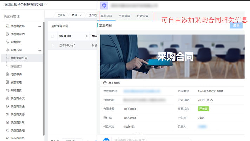Click the 供应商评估 sidebar icon
This screenshot has width=250, height=141.
7,34
